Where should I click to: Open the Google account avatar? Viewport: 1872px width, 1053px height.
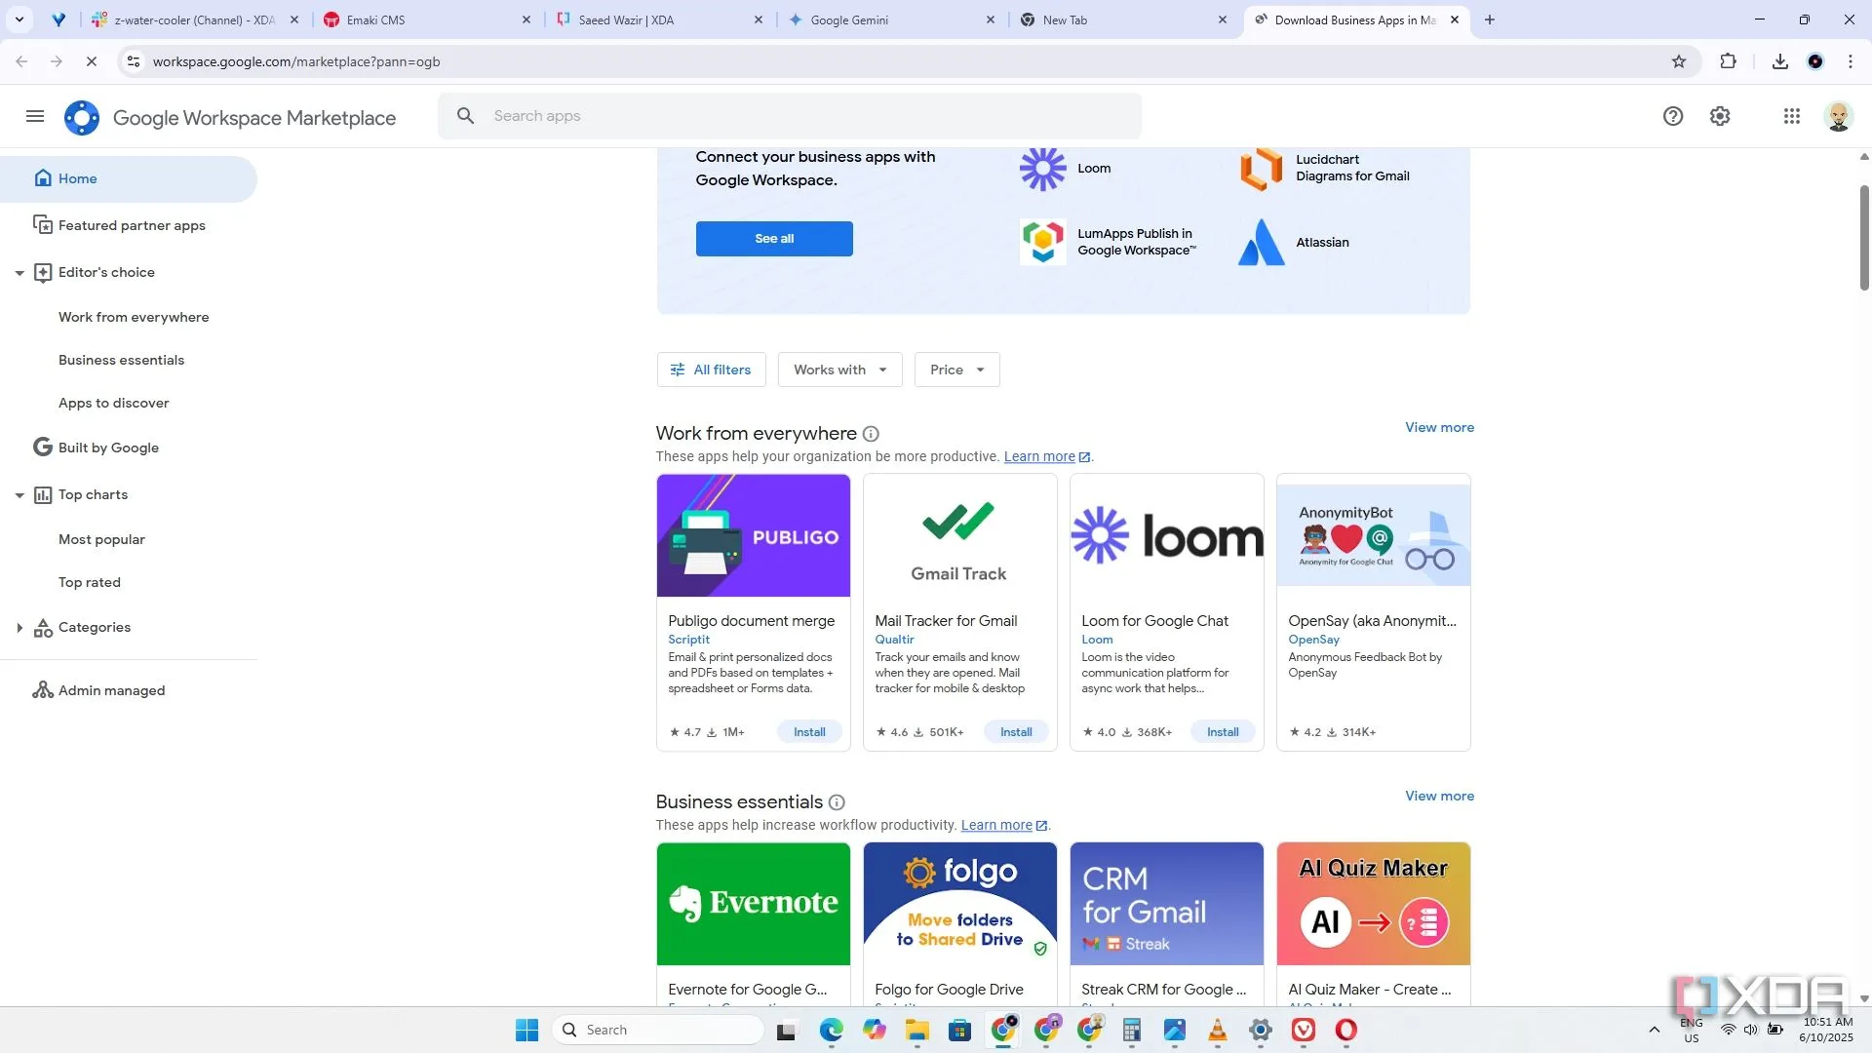tap(1839, 117)
